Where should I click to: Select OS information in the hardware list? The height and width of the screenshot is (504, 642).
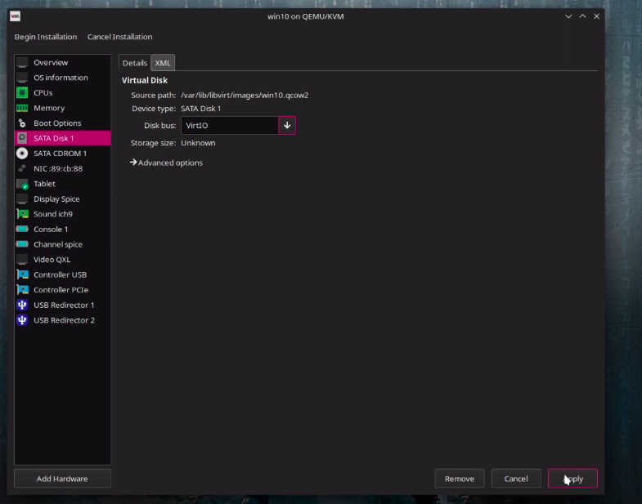point(63,78)
